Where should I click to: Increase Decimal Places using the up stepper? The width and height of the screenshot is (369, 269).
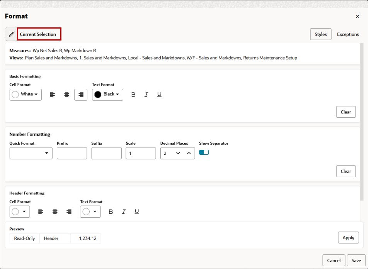[188, 153]
